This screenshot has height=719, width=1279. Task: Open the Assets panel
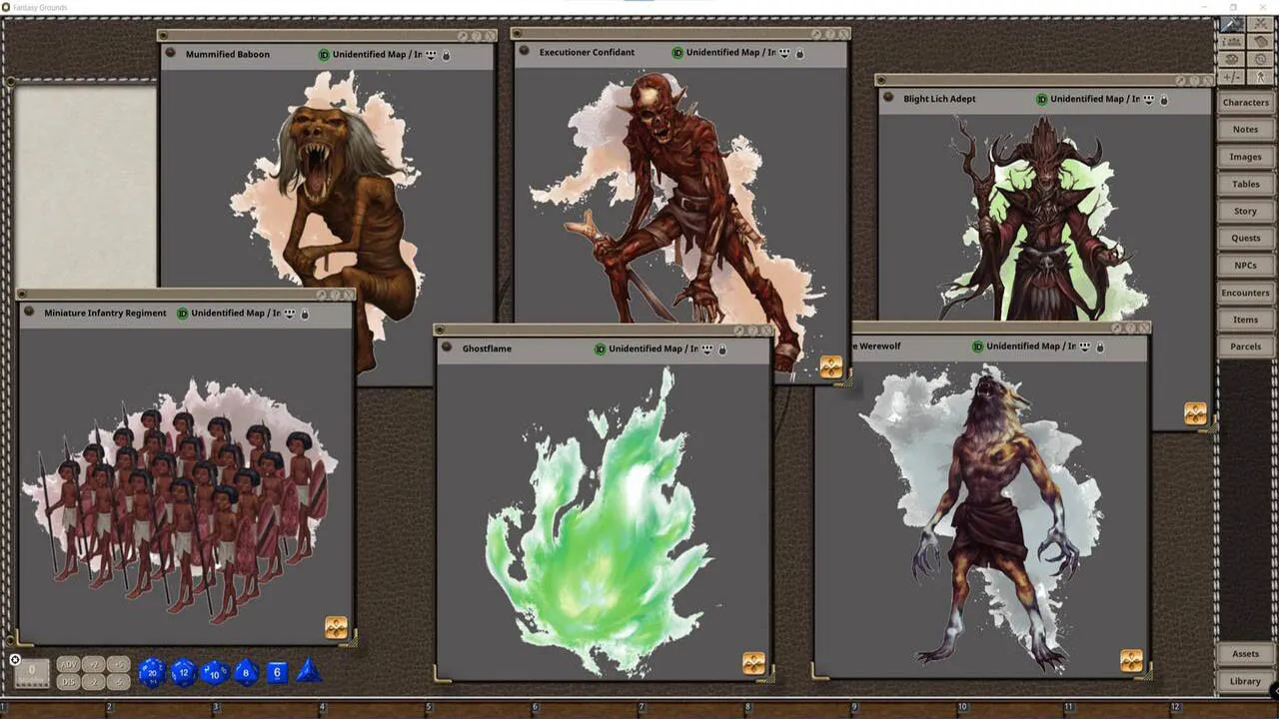point(1245,654)
